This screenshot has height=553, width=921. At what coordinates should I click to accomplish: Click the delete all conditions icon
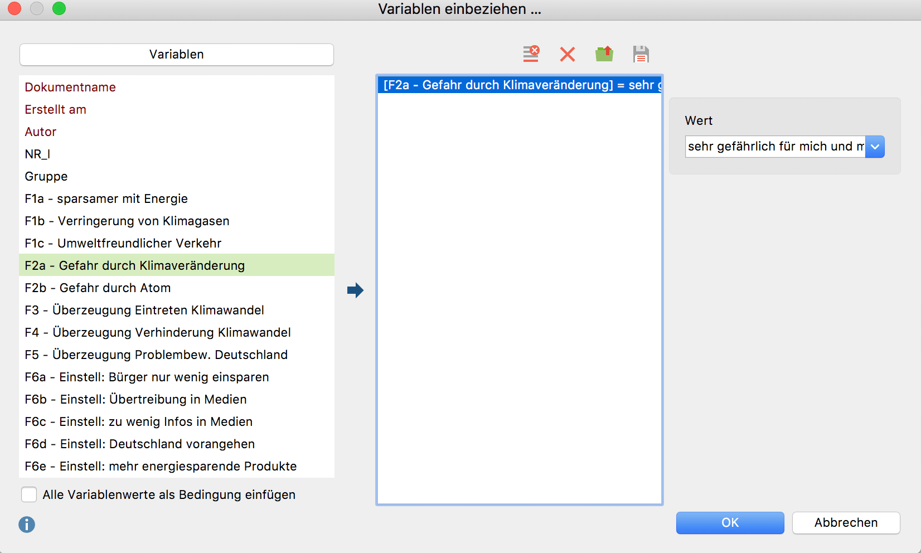coord(531,54)
